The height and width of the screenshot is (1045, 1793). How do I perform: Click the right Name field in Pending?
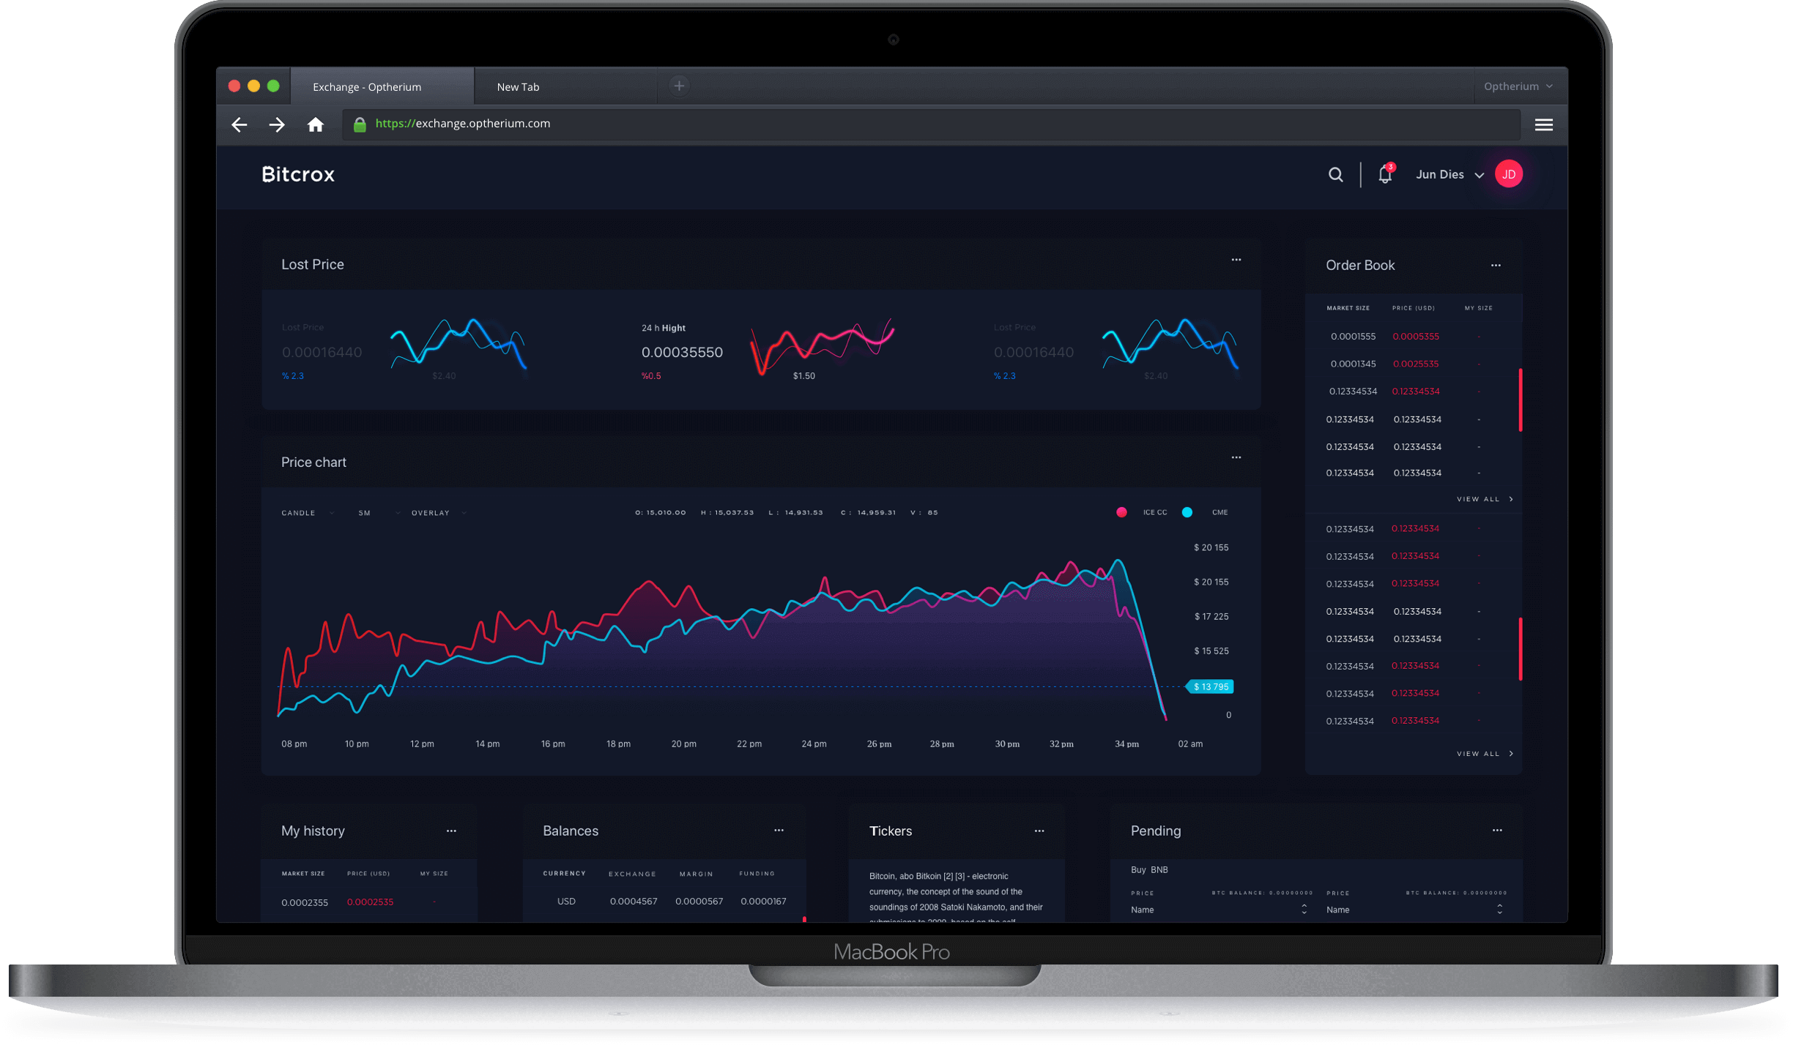(x=1415, y=910)
